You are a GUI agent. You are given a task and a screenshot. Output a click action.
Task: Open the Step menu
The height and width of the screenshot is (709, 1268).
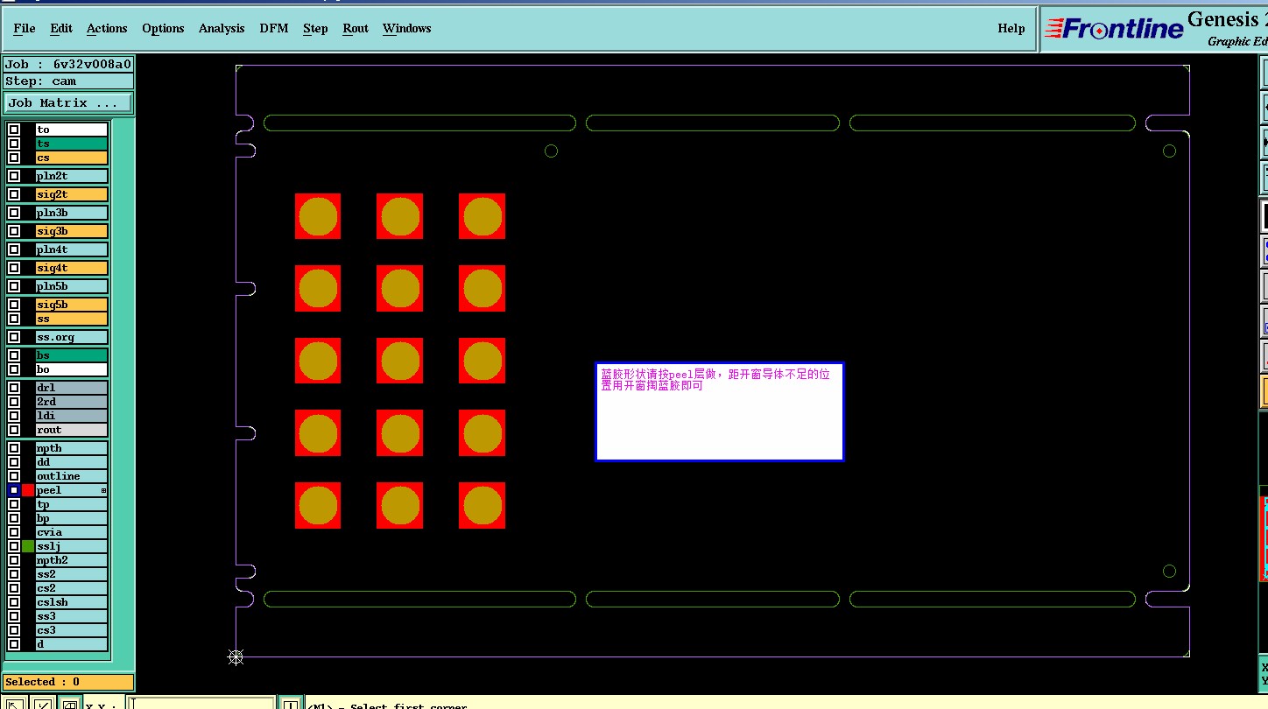[x=315, y=28]
